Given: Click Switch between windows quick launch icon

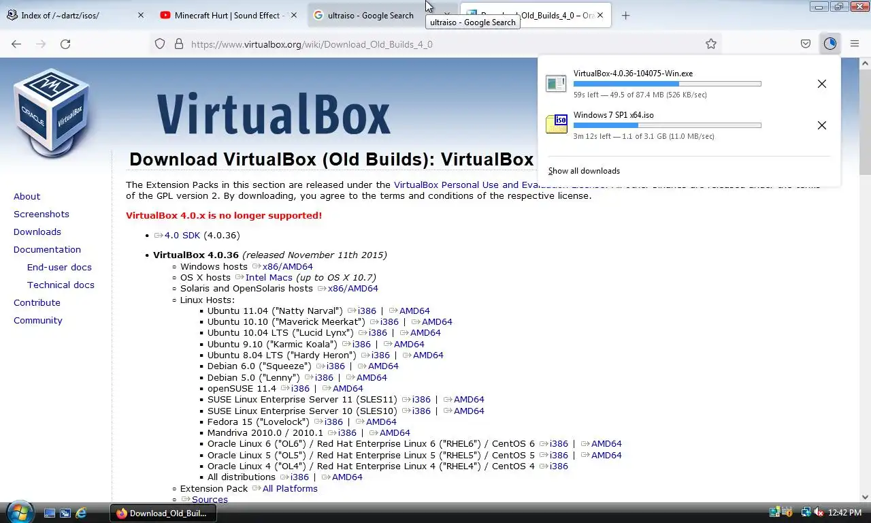Looking at the screenshot, I should pyautogui.click(x=65, y=513).
